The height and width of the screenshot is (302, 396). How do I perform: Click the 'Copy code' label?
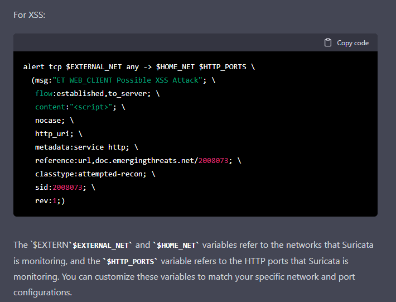pos(353,43)
